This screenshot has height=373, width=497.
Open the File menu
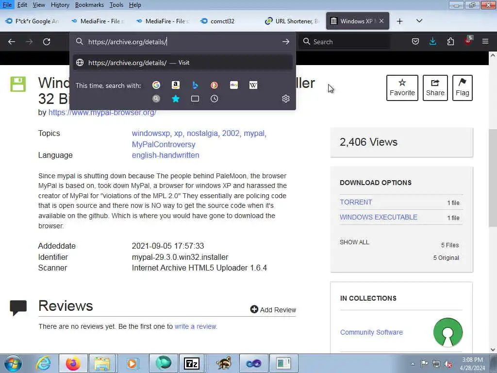pos(7,5)
